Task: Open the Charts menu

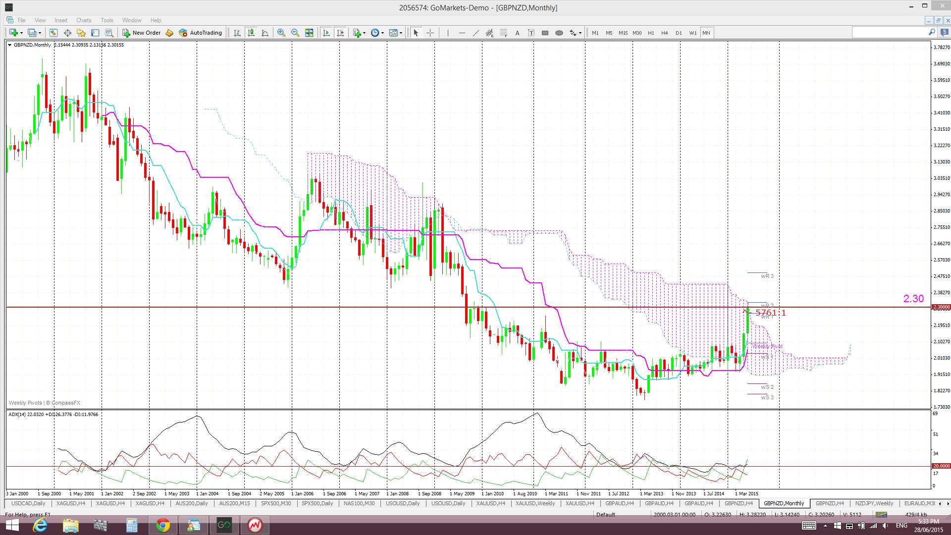Action: coord(83,20)
